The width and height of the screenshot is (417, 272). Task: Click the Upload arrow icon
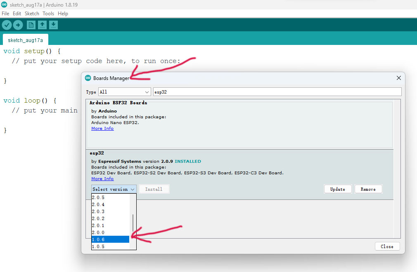point(18,25)
